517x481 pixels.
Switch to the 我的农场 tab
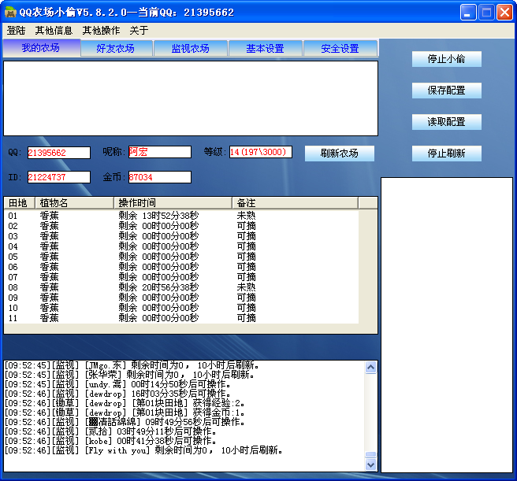tap(41, 48)
